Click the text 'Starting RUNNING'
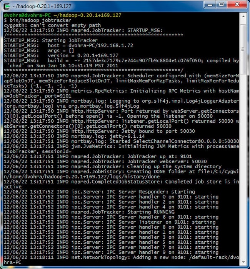 click(151, 212)
